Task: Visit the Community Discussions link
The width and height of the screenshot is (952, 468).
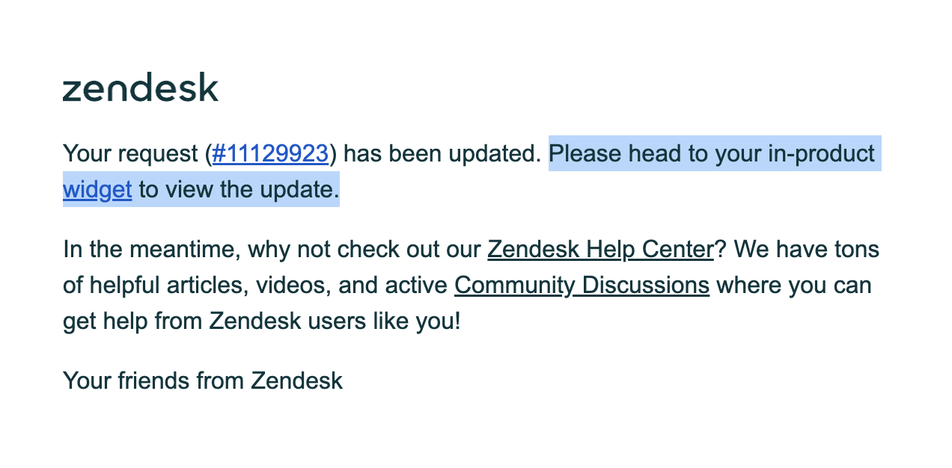Action: pos(582,286)
